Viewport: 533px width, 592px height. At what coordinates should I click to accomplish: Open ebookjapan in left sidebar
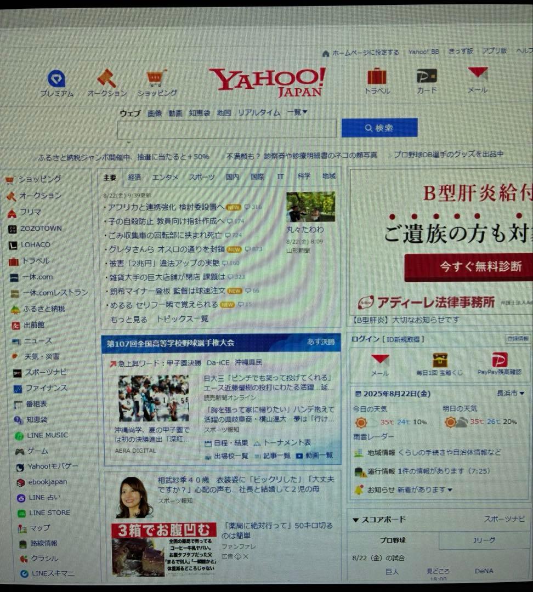48,482
